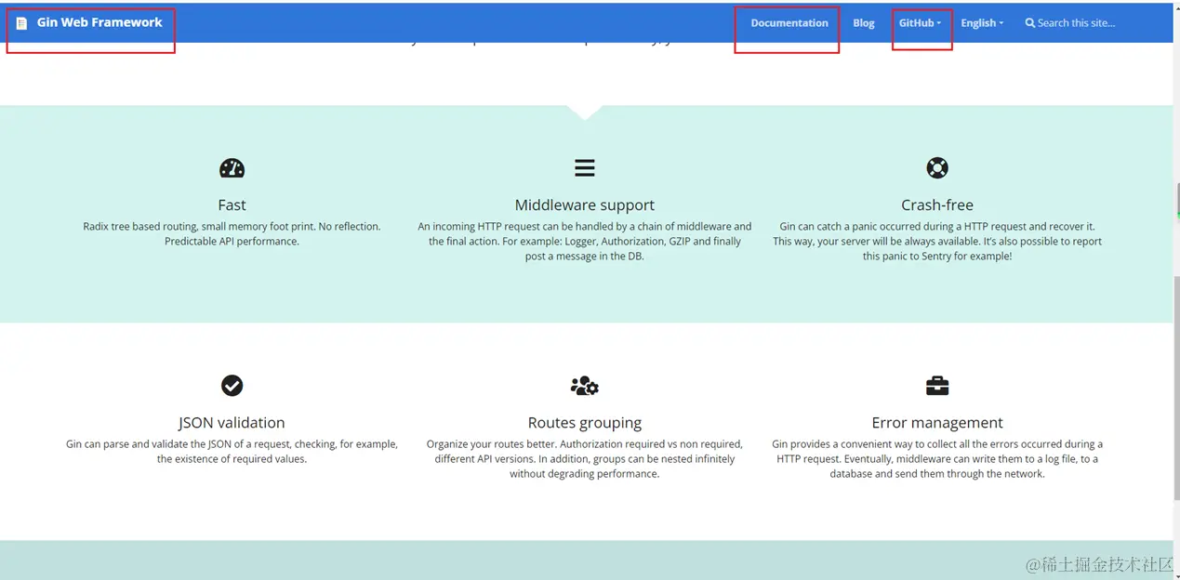Click the Crash-free lifebuoy icon
Screen dimensions: 1180x580
click(x=937, y=168)
